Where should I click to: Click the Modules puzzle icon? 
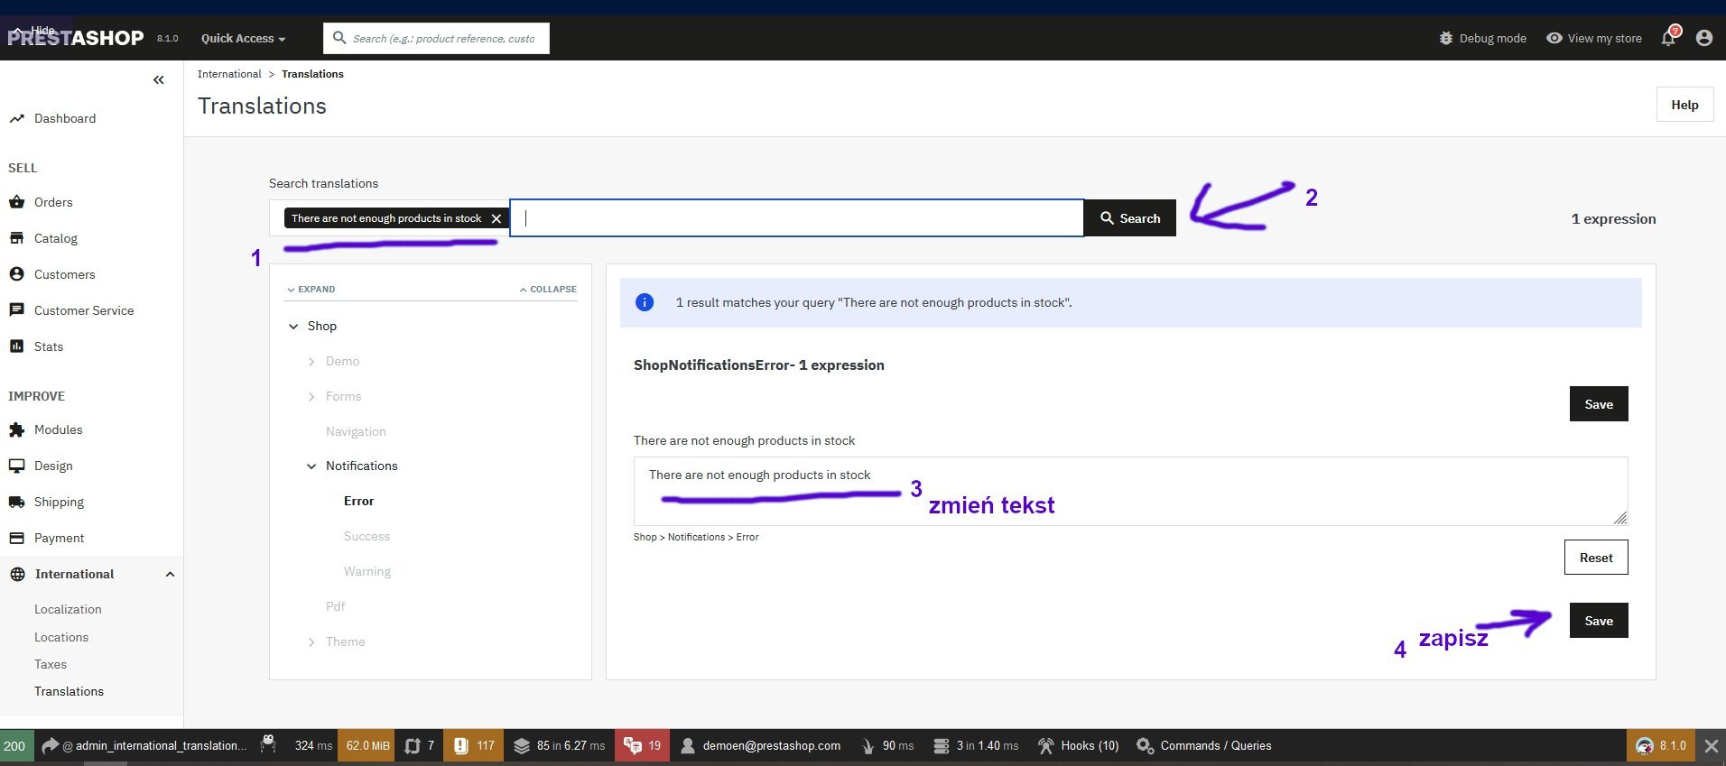pos(16,429)
